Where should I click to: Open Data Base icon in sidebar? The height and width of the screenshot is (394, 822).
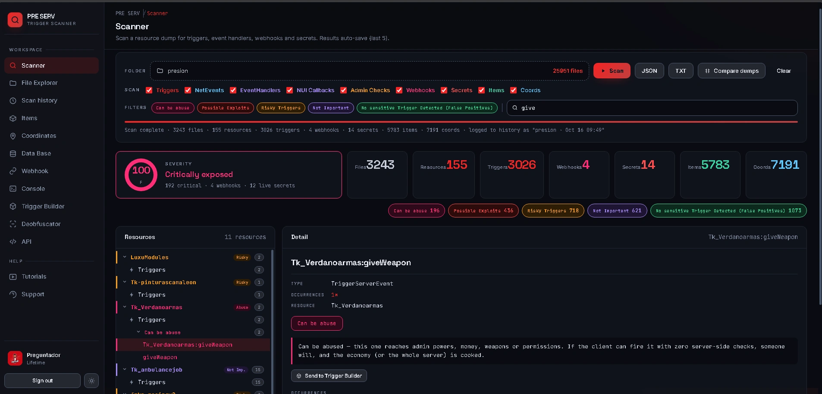tap(13, 153)
